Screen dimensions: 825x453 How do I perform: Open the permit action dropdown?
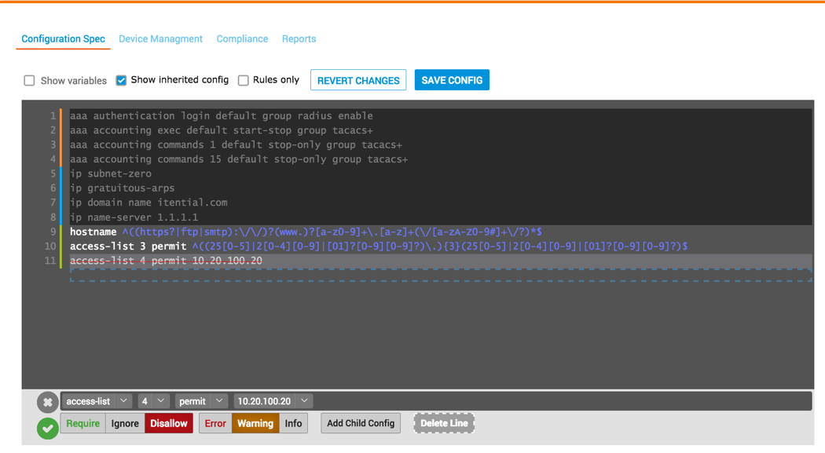click(x=200, y=401)
